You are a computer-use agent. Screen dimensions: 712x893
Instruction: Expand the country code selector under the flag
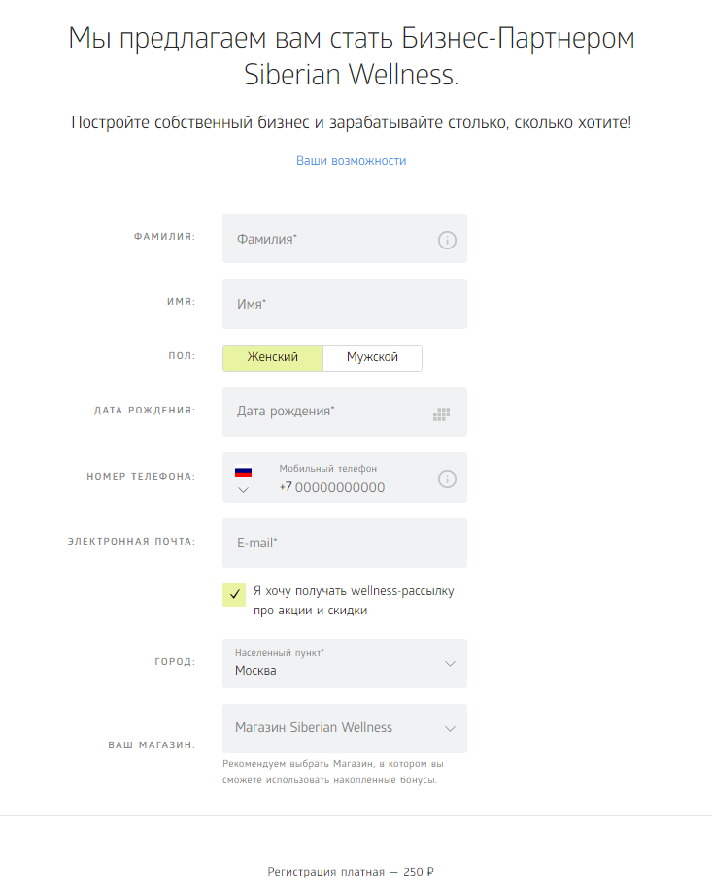pyautogui.click(x=244, y=490)
